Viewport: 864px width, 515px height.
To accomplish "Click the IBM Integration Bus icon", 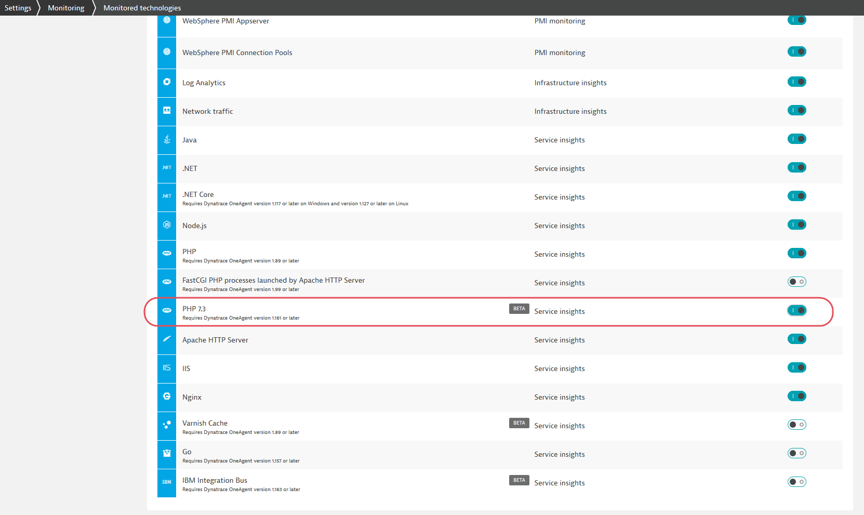I will click(x=167, y=482).
